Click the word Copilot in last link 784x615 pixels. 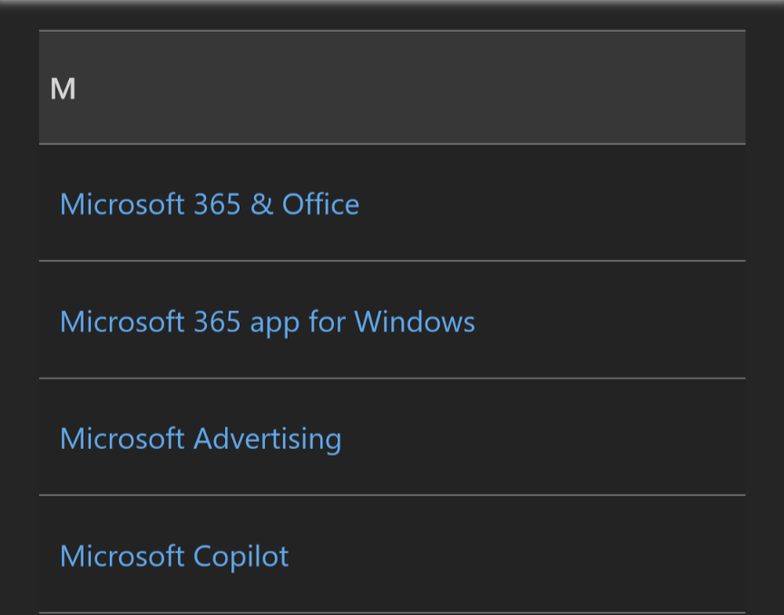[241, 557]
